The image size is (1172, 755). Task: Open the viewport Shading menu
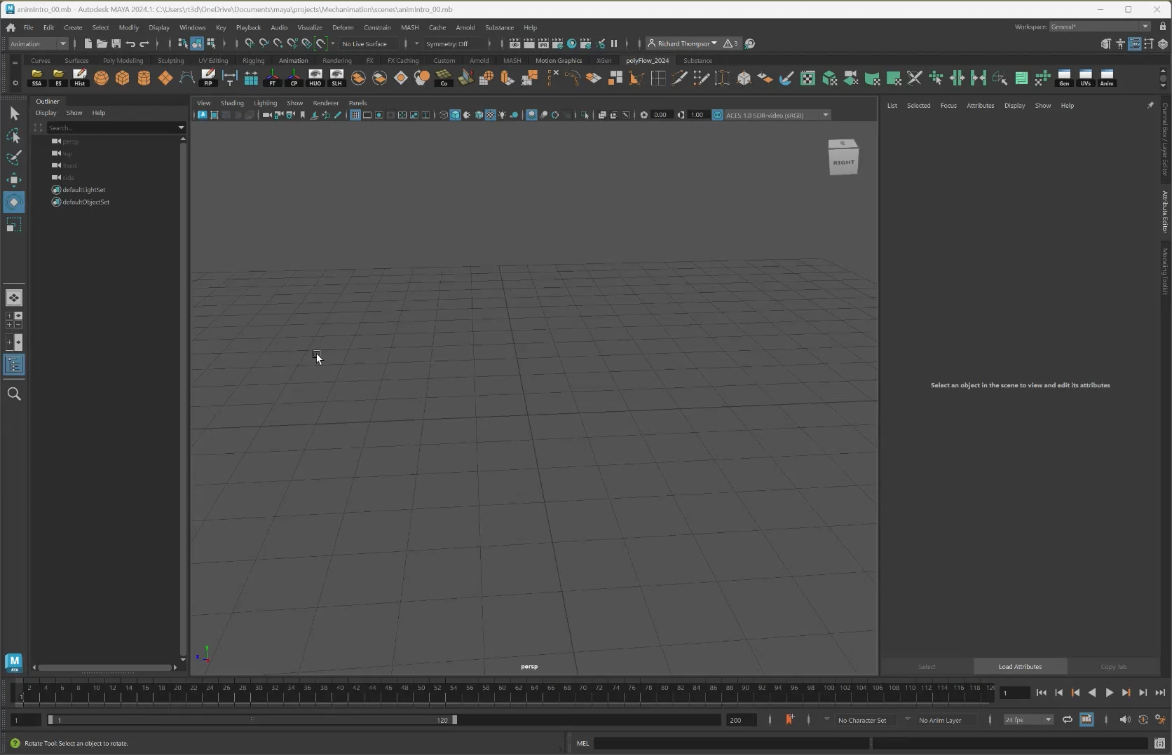[x=232, y=103]
